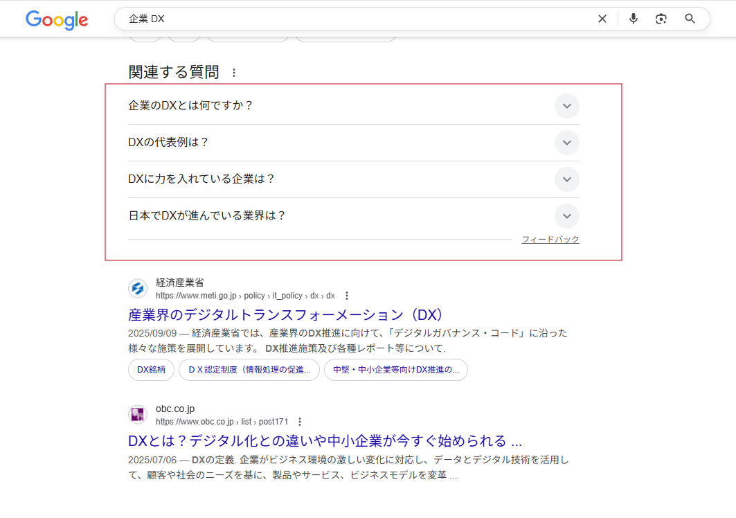
Task: Clear the search box text
Action: (x=602, y=19)
